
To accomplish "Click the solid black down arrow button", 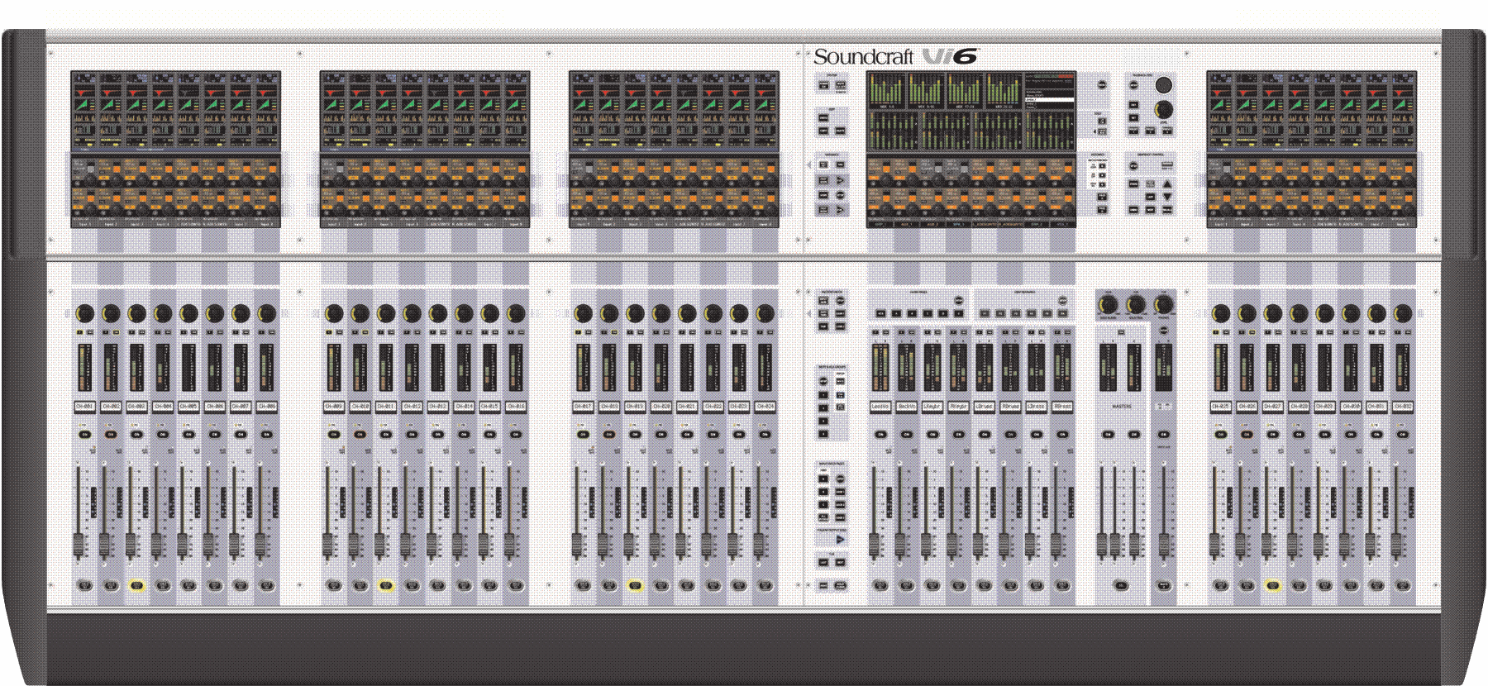I will 1166,198.
